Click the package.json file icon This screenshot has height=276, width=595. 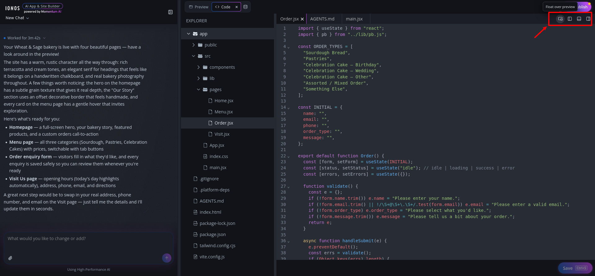tap(195, 234)
